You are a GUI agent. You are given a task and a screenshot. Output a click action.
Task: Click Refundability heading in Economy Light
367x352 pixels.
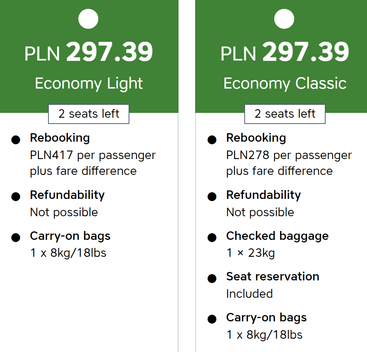[67, 195]
